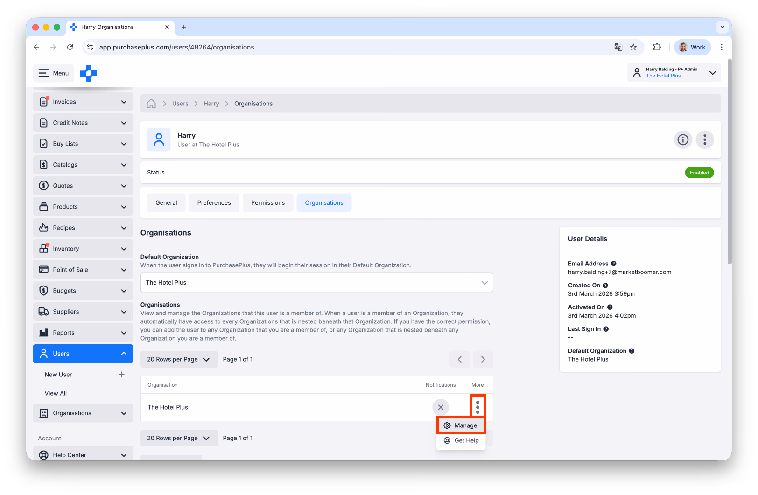758x495 pixels.
Task: Expand the Invoices sidebar chevron
Action: pos(124,102)
